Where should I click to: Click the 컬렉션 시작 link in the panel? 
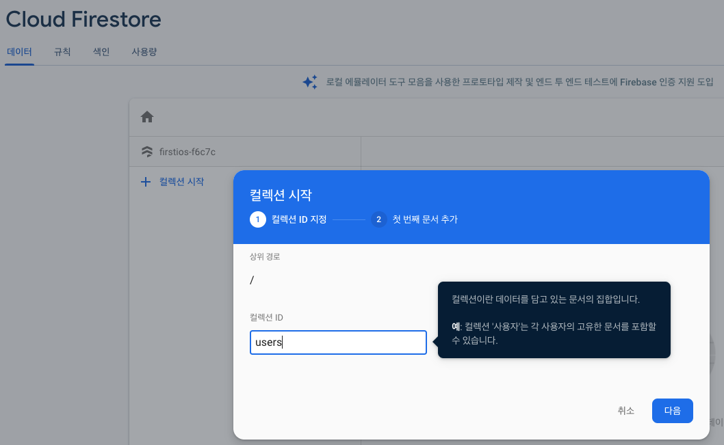181,182
